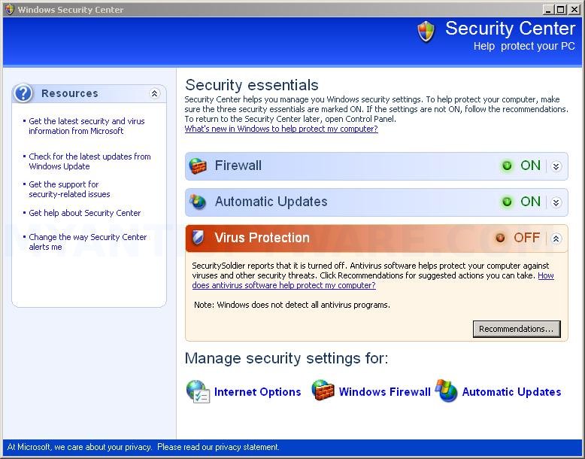Click the Resources question mark icon
This screenshot has width=585, height=459.
[23, 93]
